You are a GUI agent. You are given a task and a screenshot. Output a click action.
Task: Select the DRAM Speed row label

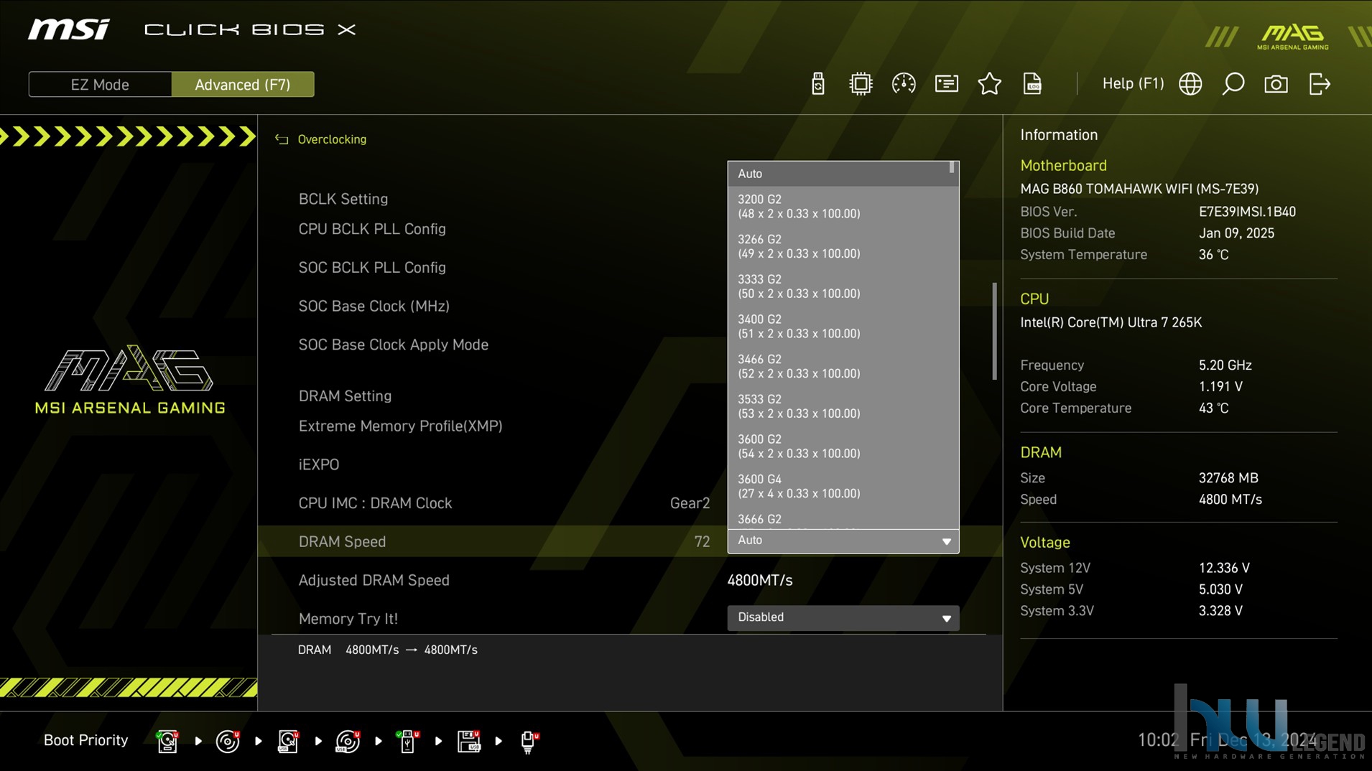342,542
